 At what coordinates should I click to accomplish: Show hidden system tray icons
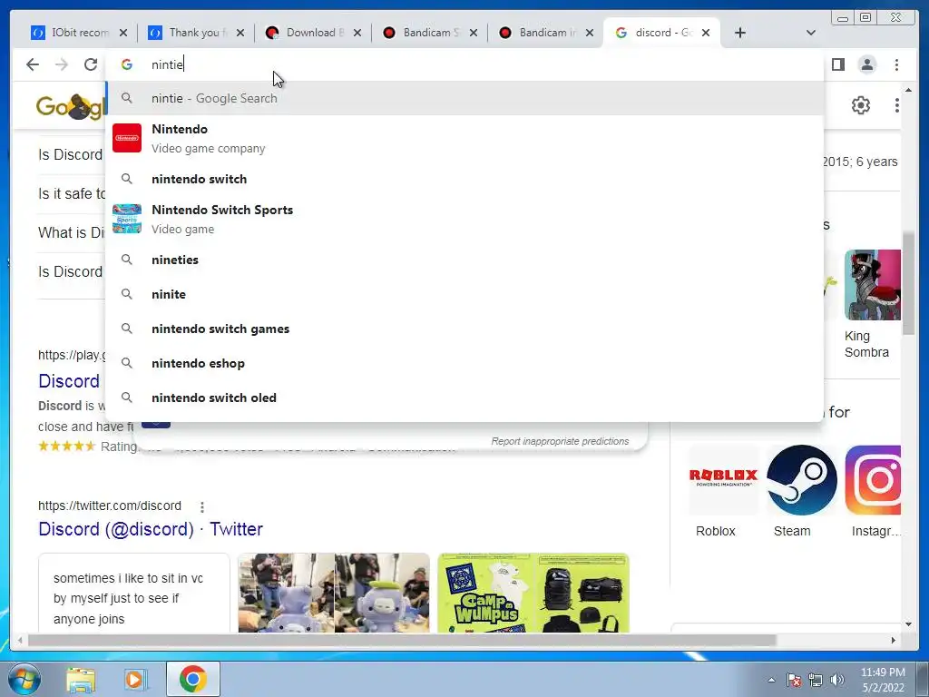[x=771, y=680]
